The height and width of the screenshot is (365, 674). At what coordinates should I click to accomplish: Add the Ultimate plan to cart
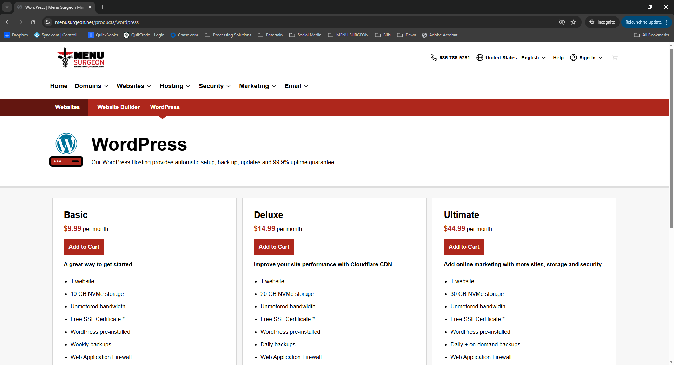point(464,247)
